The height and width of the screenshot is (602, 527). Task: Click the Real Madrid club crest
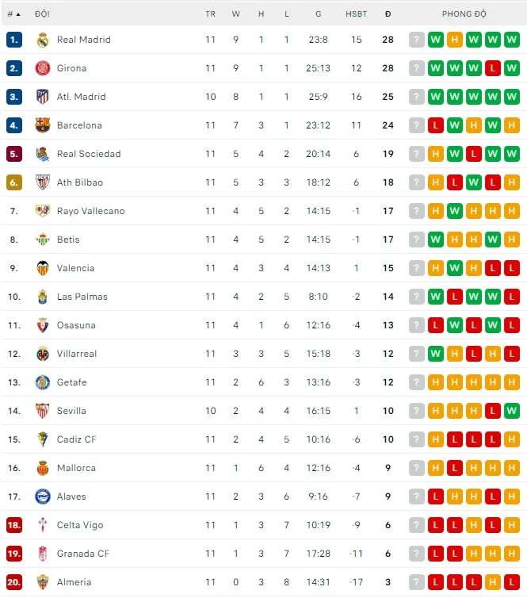(43, 40)
